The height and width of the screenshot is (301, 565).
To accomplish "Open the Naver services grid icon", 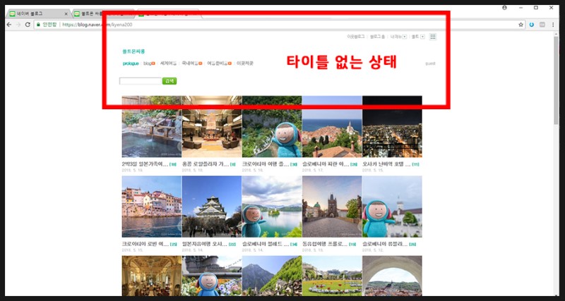I will (x=433, y=37).
